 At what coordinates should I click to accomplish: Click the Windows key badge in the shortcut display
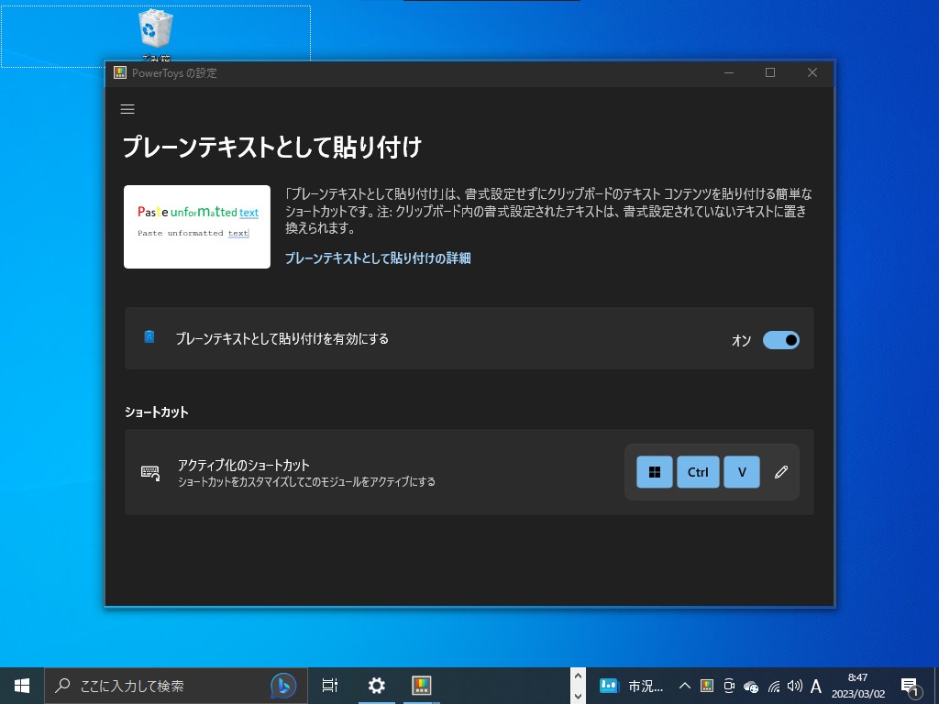pyautogui.click(x=654, y=471)
